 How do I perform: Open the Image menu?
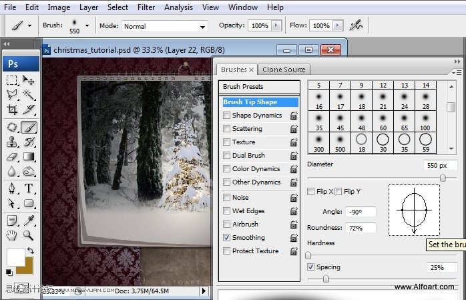coord(59,7)
